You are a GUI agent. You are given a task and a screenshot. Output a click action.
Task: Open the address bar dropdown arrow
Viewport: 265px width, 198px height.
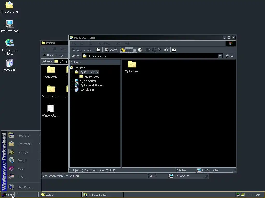coord(220,56)
